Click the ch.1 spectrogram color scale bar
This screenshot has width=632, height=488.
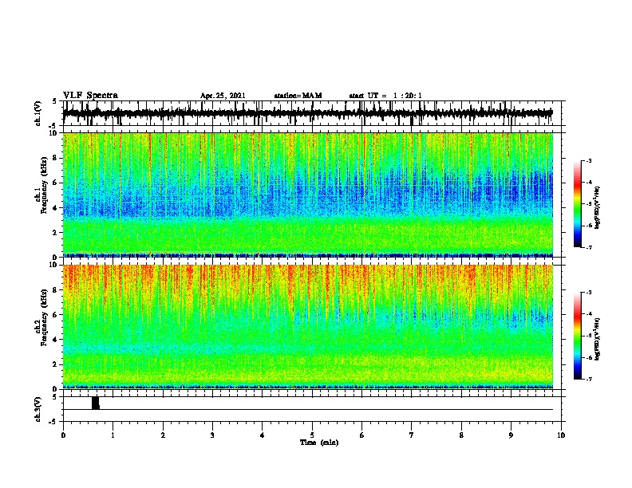pos(577,204)
